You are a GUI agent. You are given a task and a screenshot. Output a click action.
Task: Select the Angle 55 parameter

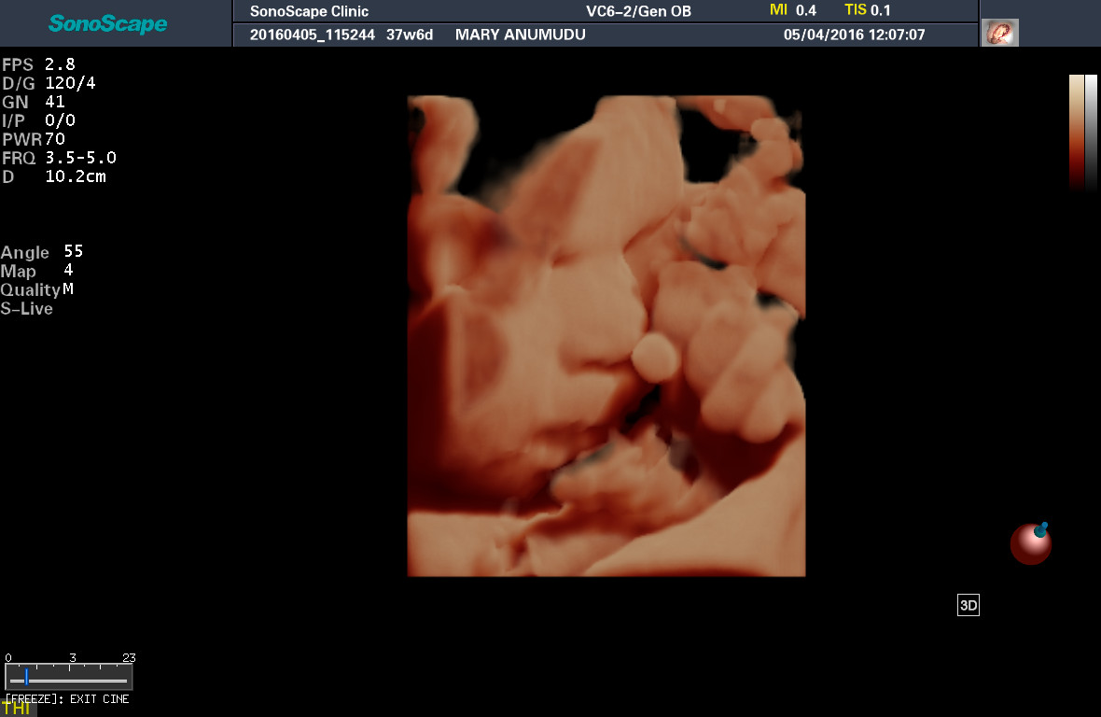(42, 251)
